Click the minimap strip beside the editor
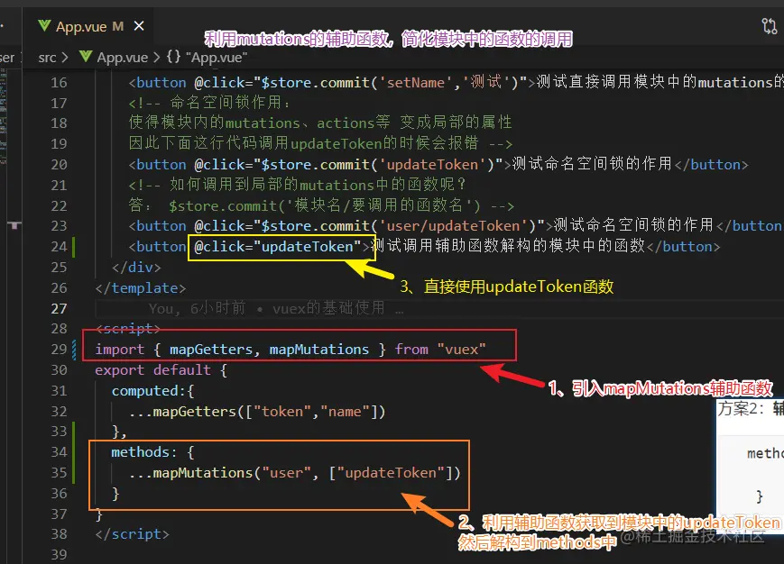 click(4, 118)
